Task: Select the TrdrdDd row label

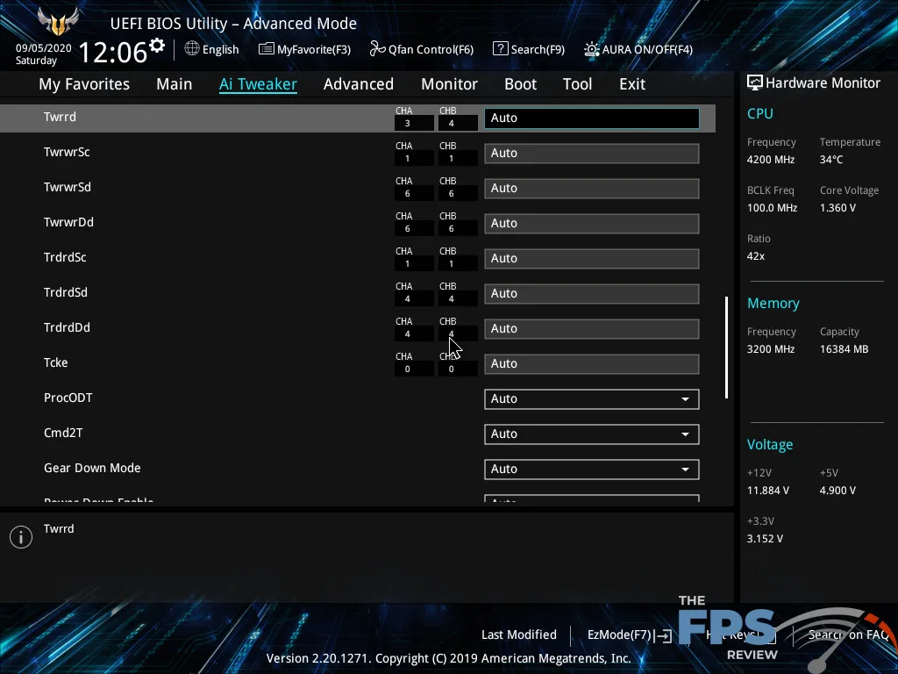Action: coord(67,327)
